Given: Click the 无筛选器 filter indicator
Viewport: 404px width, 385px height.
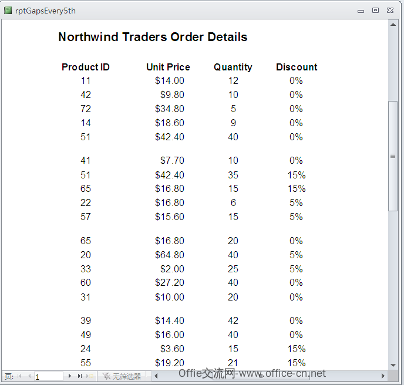Looking at the screenshot, I should (x=122, y=376).
